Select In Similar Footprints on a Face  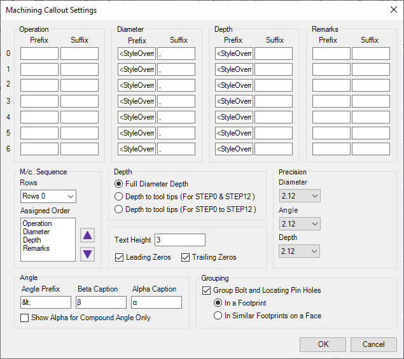point(219,315)
